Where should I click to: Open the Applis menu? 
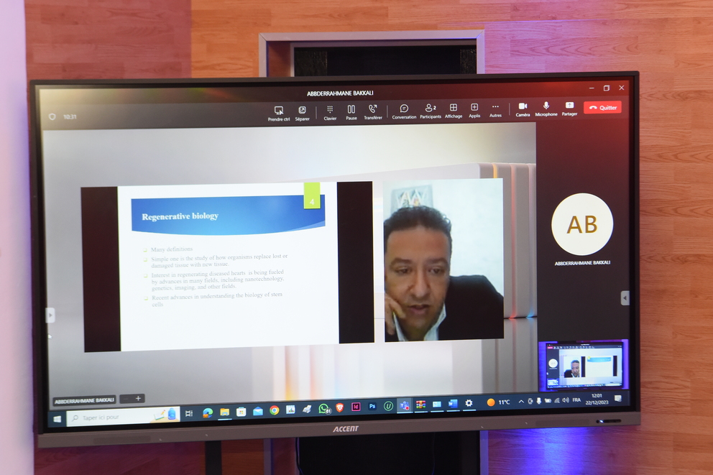474,108
